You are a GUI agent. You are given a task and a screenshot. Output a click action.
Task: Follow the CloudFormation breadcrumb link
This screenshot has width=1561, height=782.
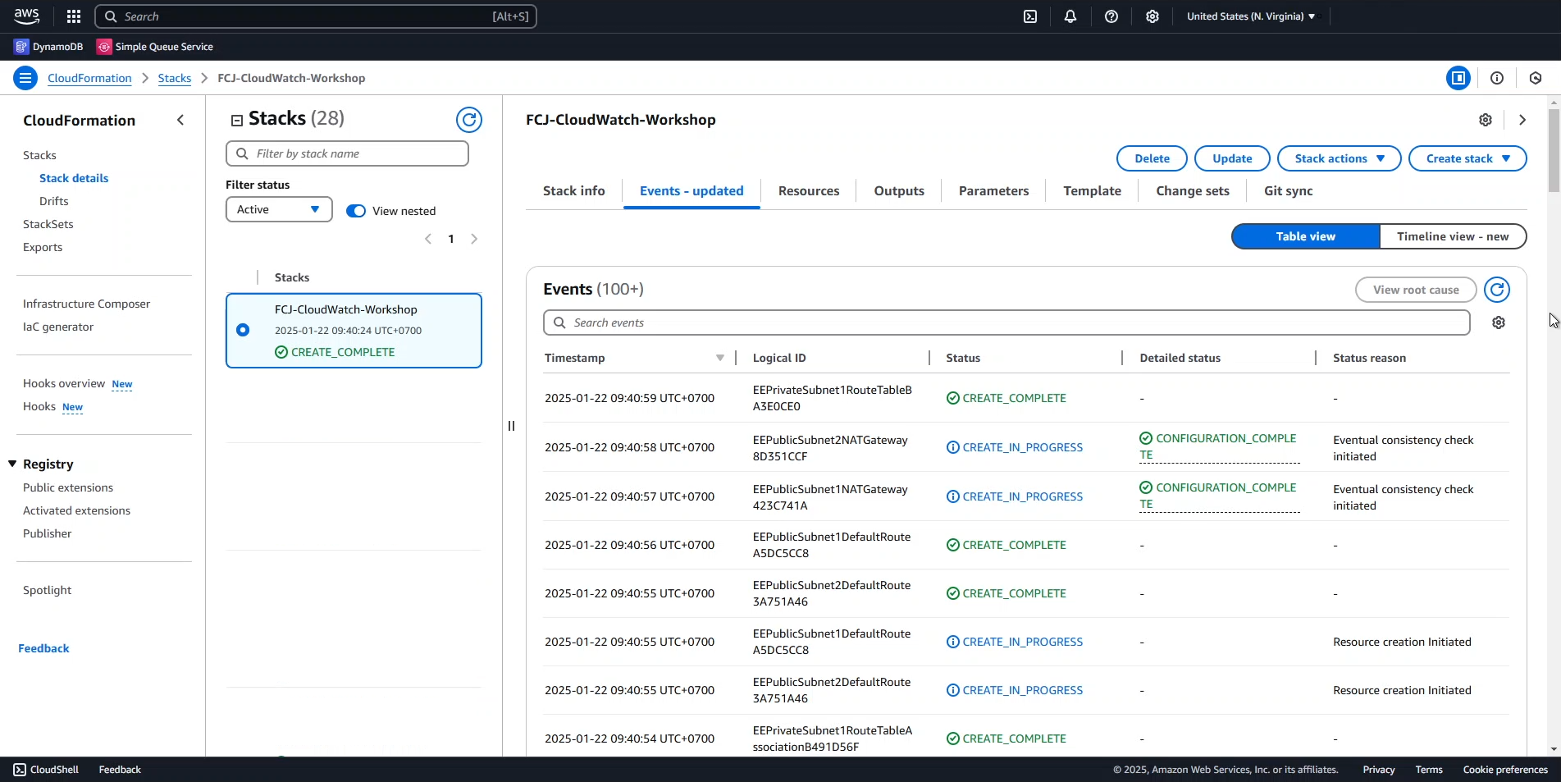click(x=89, y=78)
